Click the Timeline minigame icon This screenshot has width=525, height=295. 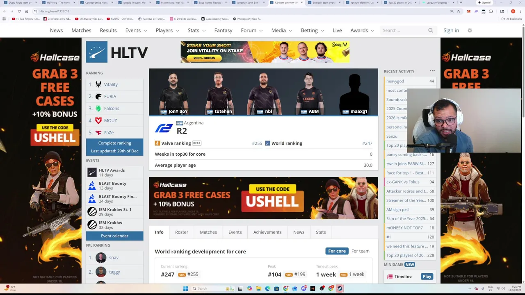coord(390,277)
